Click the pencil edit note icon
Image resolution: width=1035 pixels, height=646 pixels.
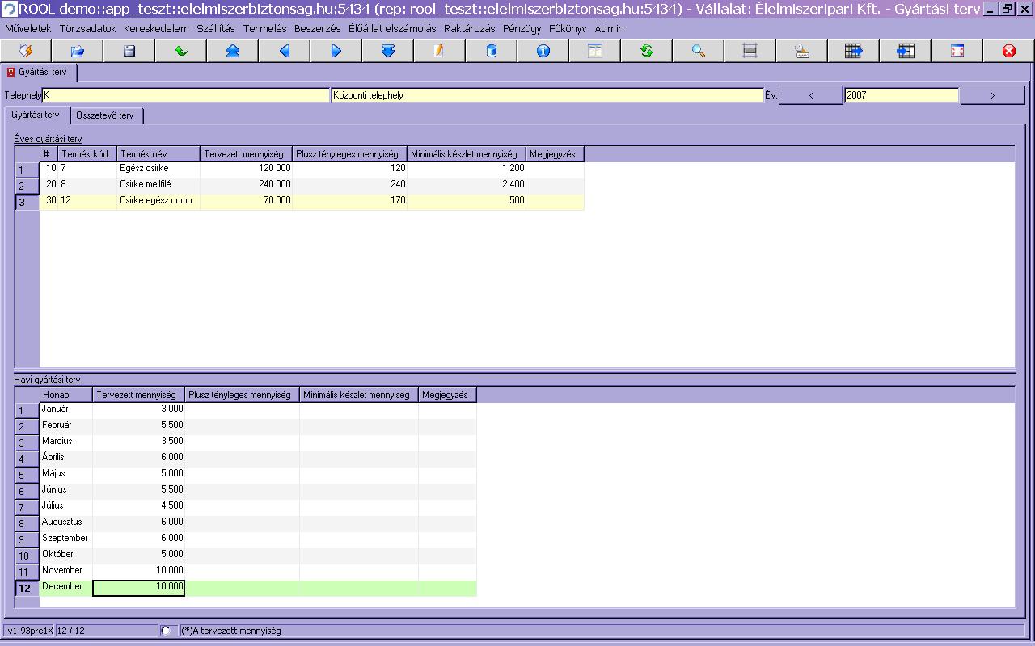click(440, 51)
